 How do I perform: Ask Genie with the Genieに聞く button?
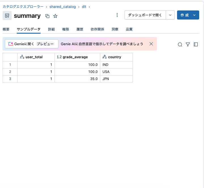point(31,44)
